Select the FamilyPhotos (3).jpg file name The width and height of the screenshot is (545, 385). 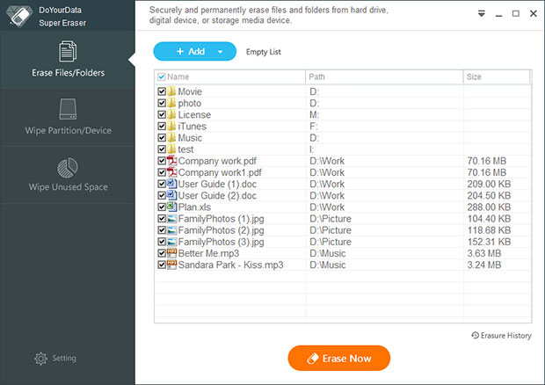221,242
